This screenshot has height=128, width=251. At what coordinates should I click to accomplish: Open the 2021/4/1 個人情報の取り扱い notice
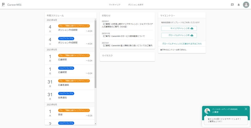[127, 45]
